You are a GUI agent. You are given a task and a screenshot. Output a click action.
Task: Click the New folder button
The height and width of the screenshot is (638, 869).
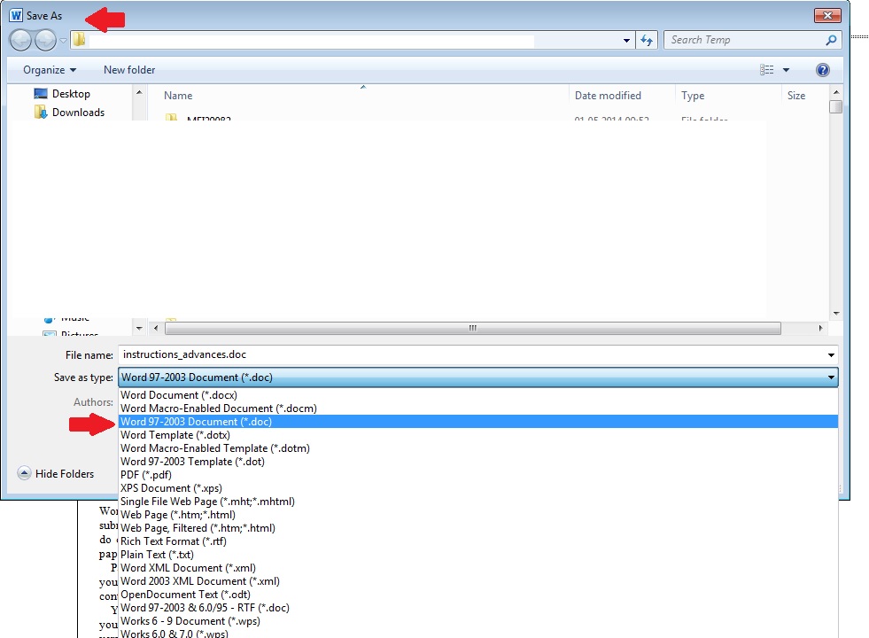pyautogui.click(x=129, y=70)
